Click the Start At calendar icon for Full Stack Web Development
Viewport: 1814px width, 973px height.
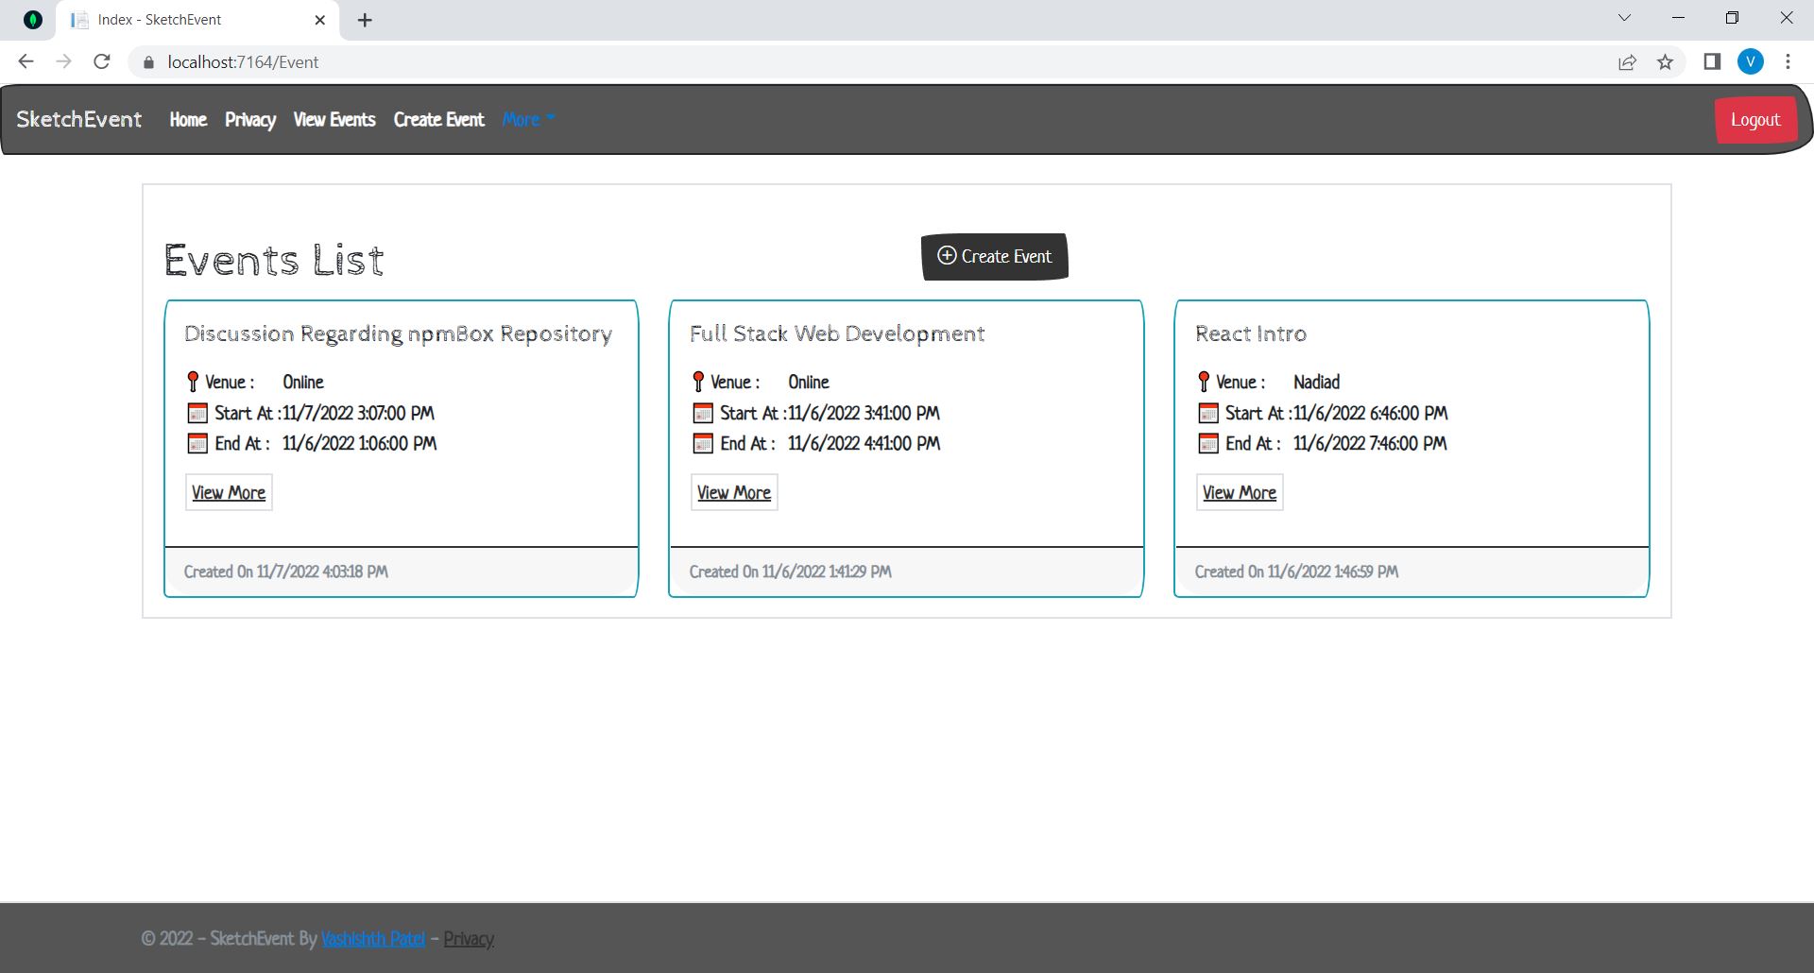[703, 414]
